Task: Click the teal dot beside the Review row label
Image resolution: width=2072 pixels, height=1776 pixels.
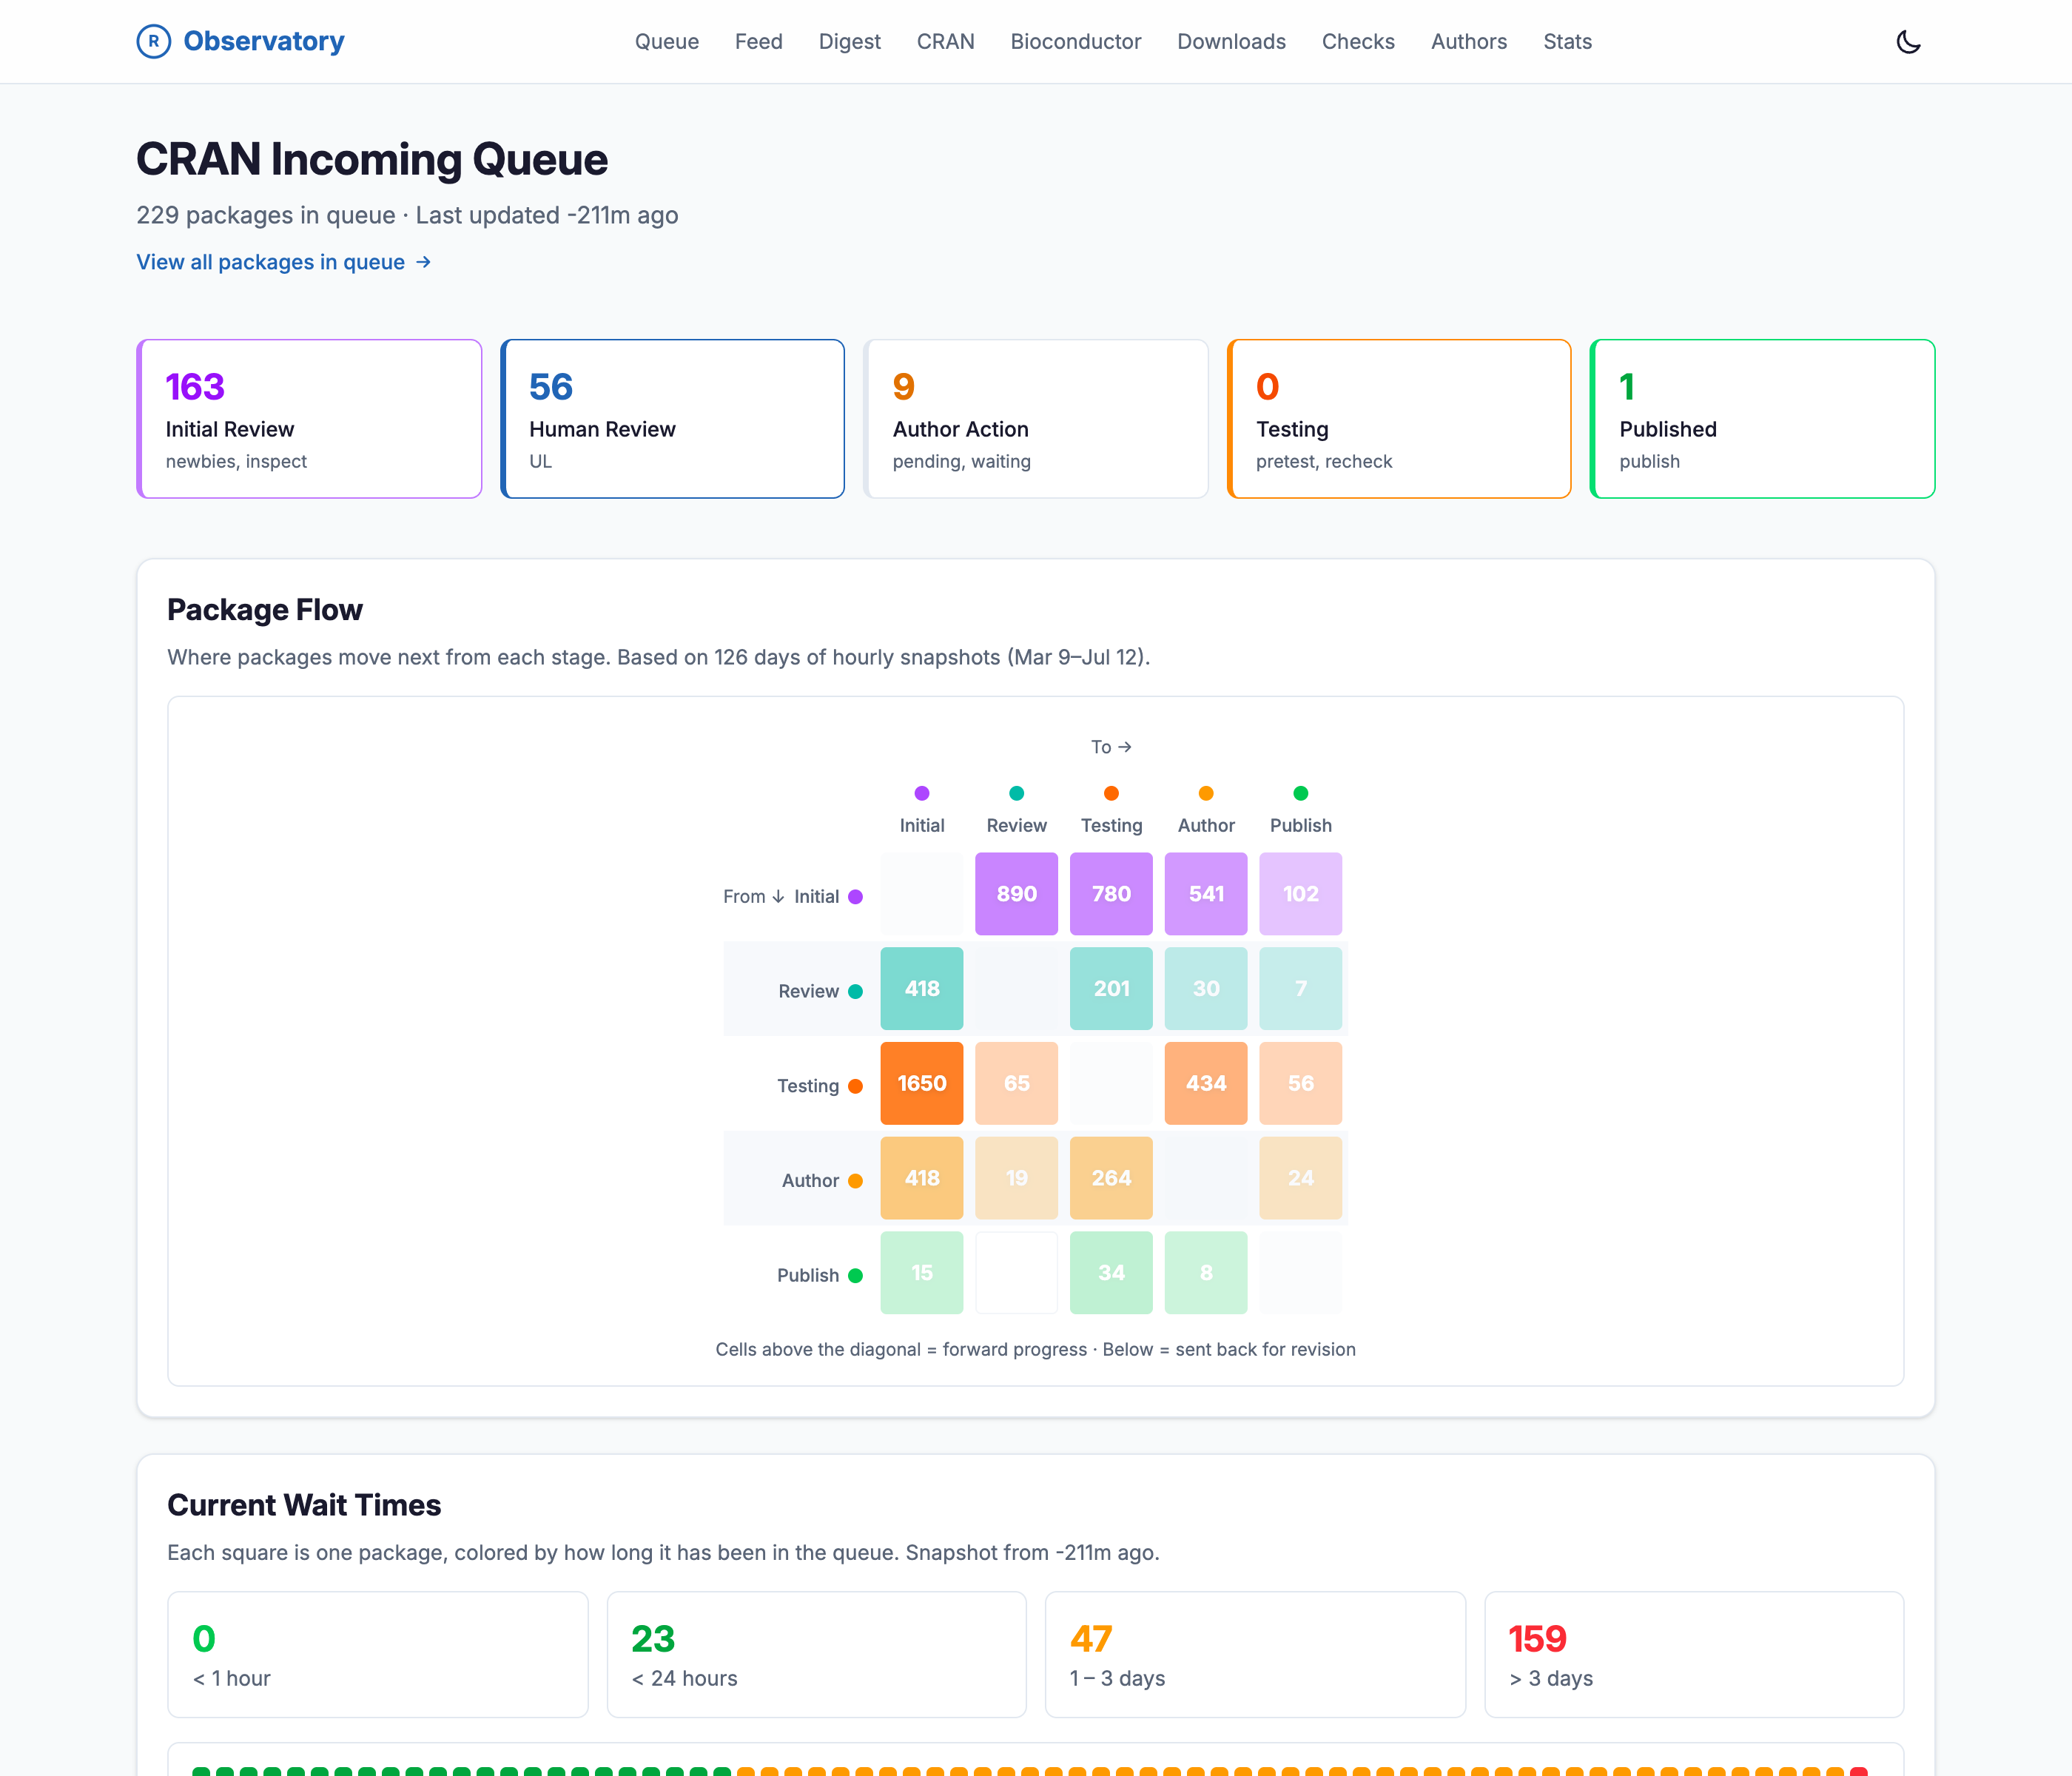Action: (x=856, y=991)
